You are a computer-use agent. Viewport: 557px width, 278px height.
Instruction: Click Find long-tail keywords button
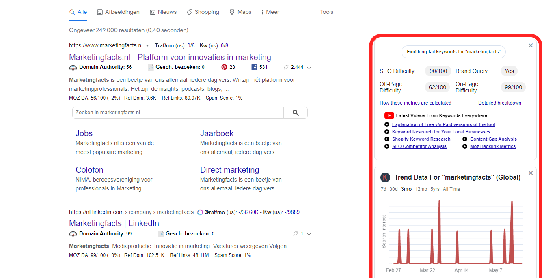pos(453,52)
